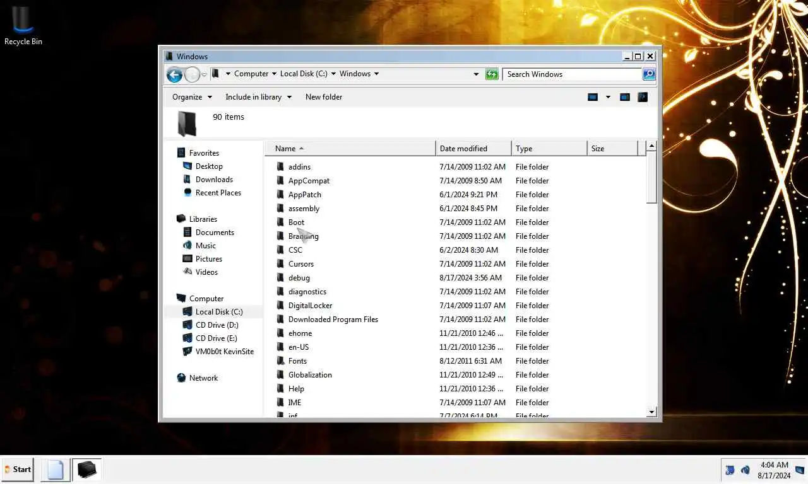This screenshot has width=808, height=484.
Task: Click the Start button
Action: pos(17,470)
